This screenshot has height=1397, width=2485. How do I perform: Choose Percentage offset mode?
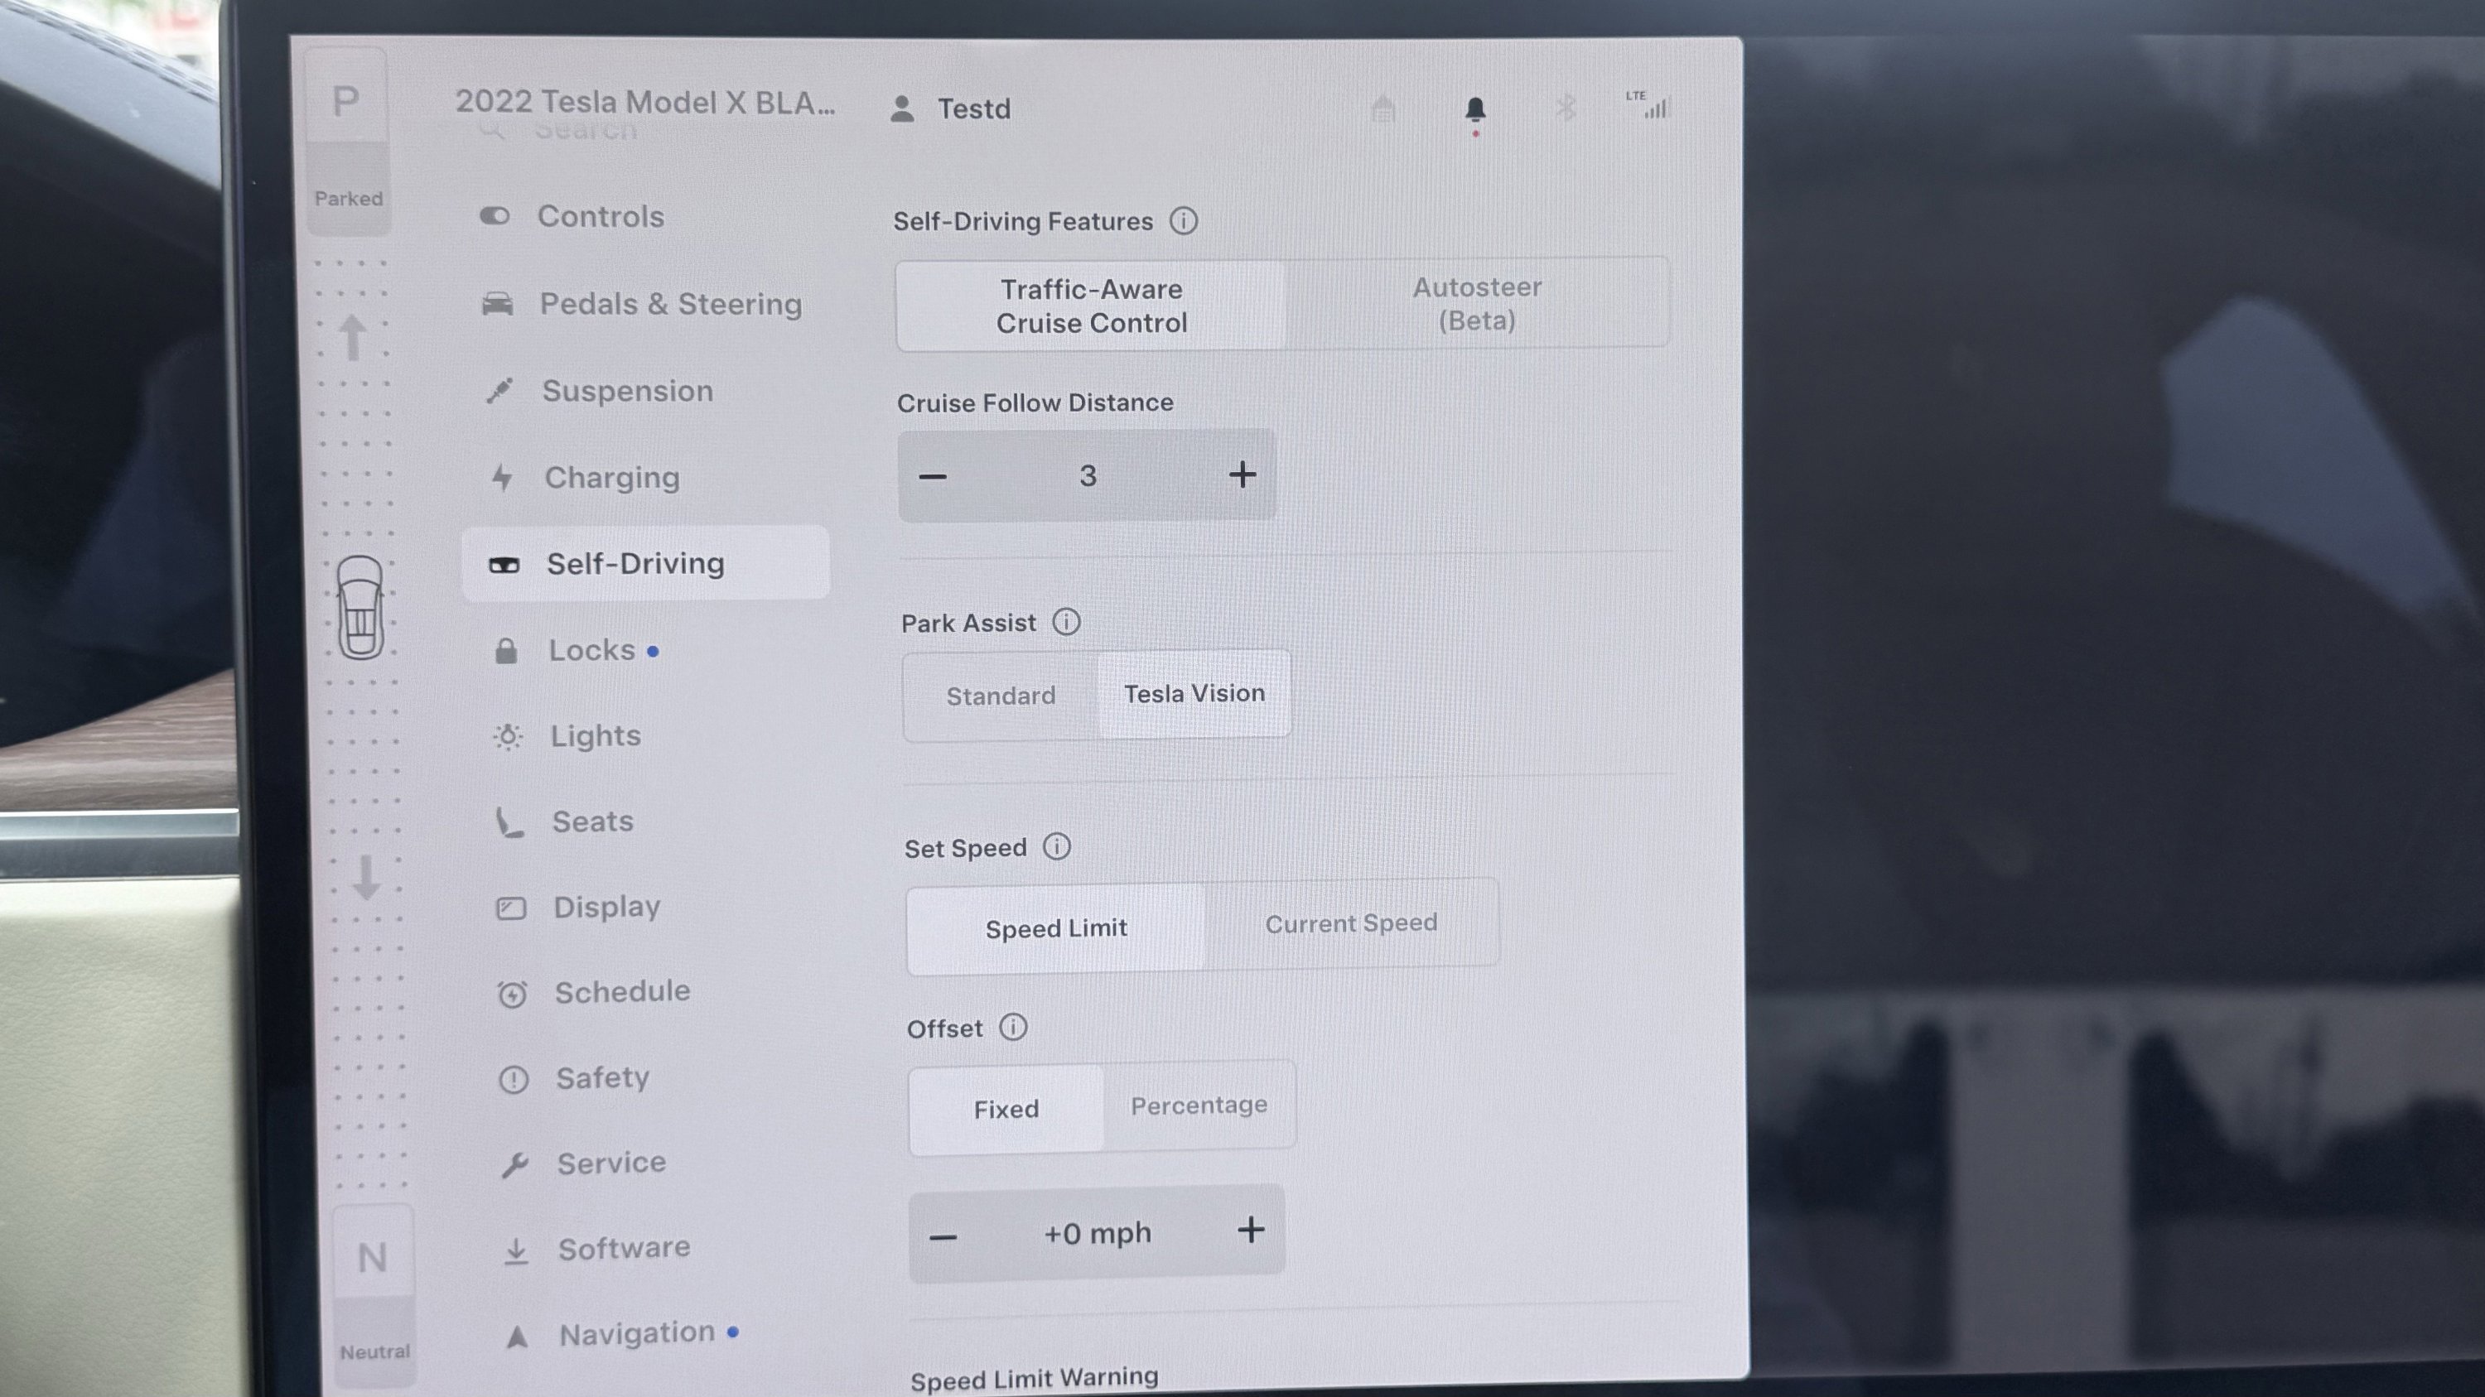pos(1198,1105)
